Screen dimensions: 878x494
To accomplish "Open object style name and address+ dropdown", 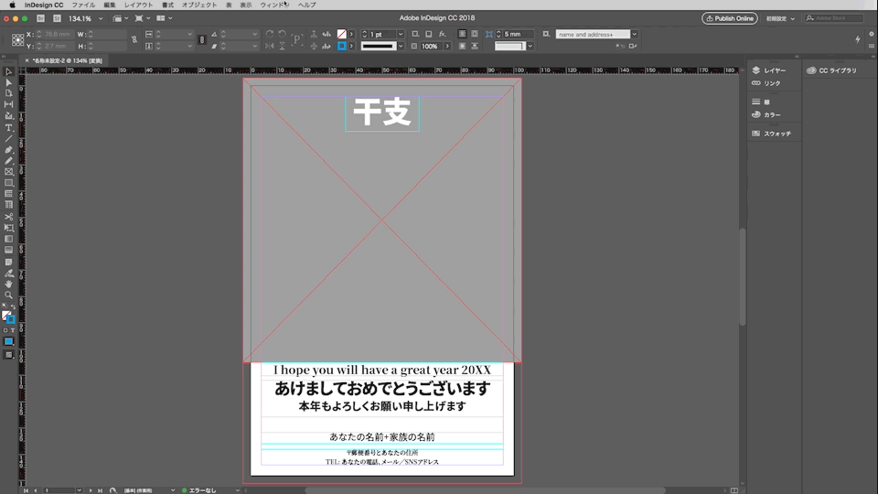I will [x=635, y=34].
